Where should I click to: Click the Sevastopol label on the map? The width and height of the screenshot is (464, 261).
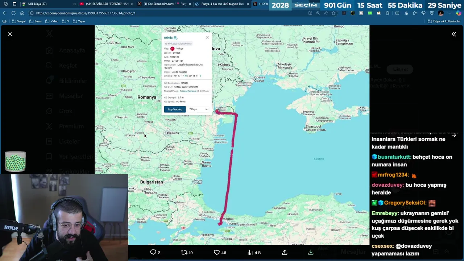coord(315,128)
